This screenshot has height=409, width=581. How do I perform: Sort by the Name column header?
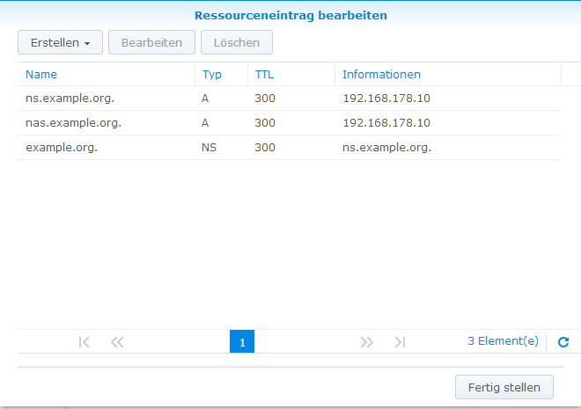pos(107,75)
